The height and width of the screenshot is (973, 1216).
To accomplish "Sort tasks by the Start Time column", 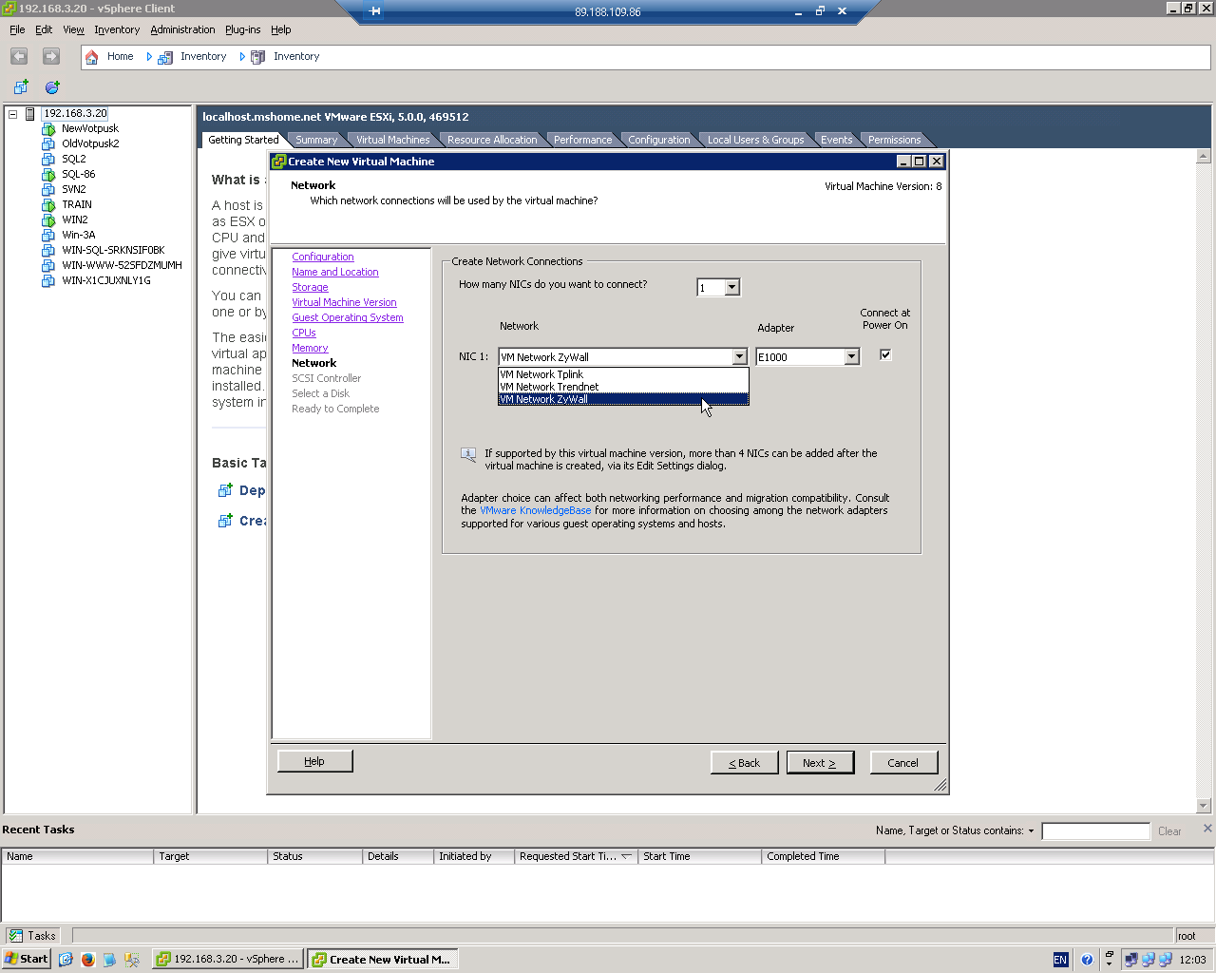I will click(x=700, y=857).
